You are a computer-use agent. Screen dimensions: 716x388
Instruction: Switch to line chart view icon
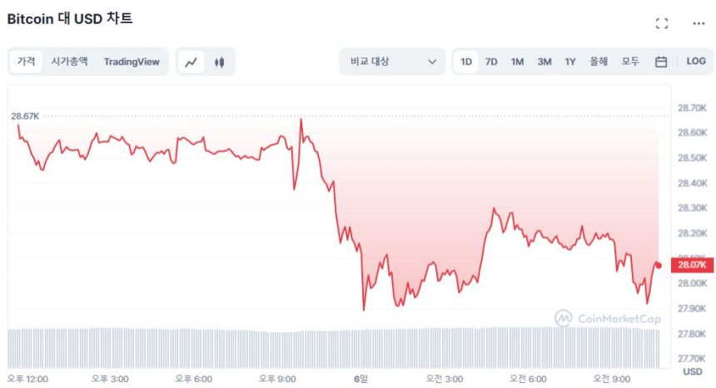pos(191,61)
